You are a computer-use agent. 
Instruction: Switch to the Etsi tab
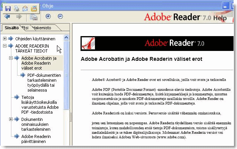click(x=25, y=28)
